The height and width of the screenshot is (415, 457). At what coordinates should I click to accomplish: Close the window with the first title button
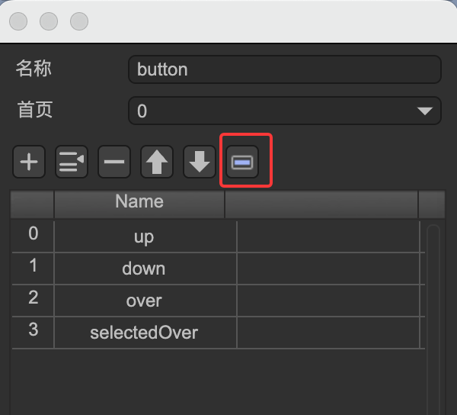(x=19, y=21)
